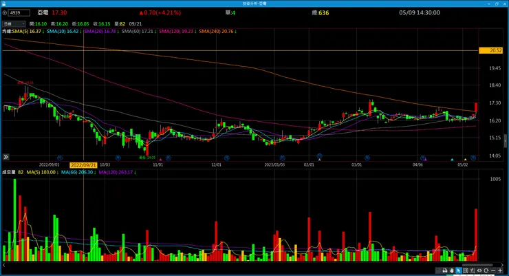Click the 1005 volume axis label
This screenshot has width=509, height=276.
[495, 179]
